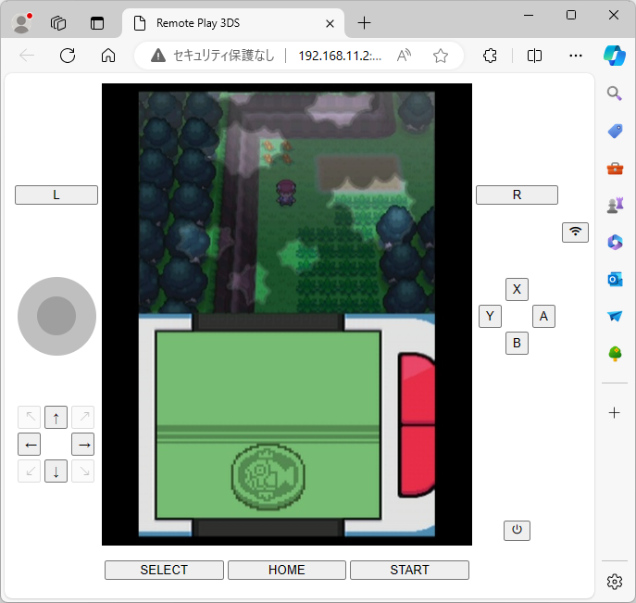Close the Remote Play 3DS tab
Screen dimensions: 636x603
point(330,23)
